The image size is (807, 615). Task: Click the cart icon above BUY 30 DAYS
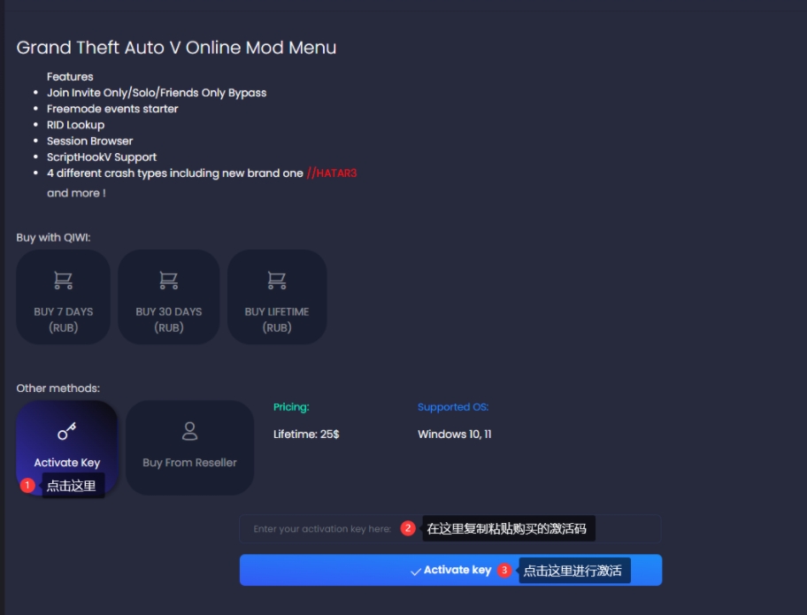coord(169,281)
